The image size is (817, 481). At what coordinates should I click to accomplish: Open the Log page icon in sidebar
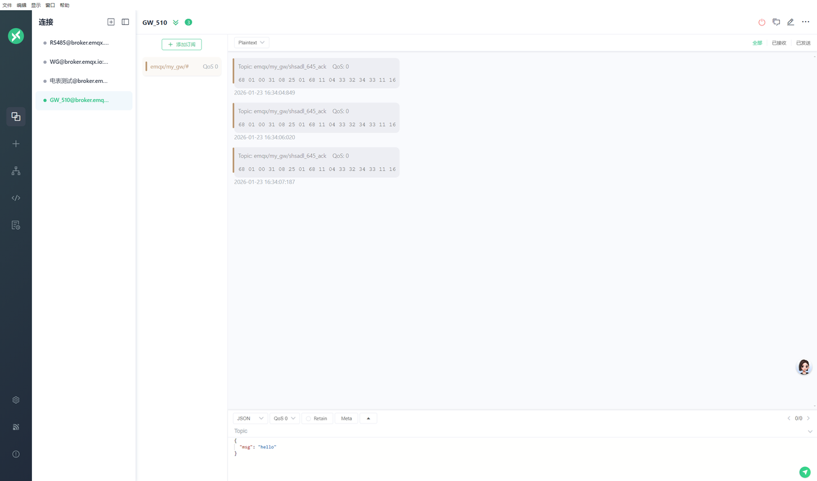click(16, 225)
